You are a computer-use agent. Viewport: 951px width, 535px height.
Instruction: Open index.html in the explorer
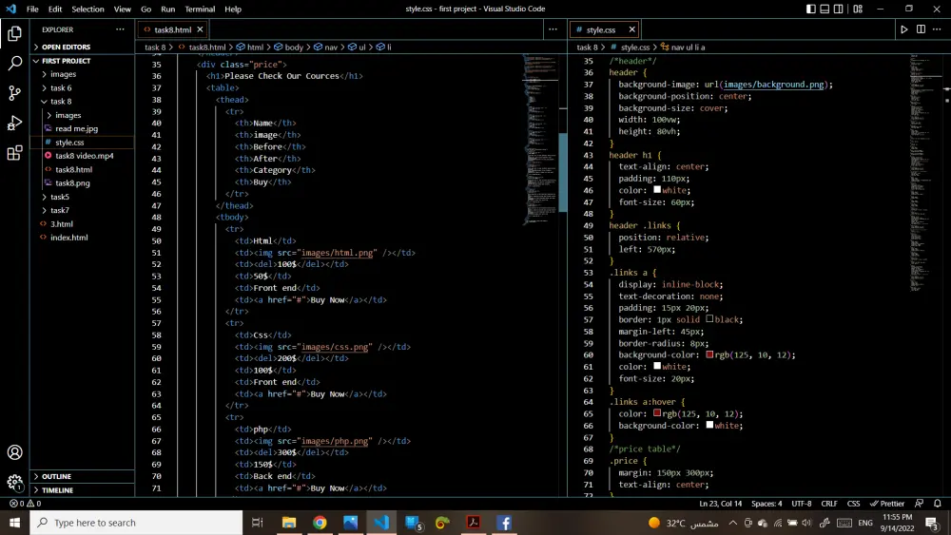(69, 238)
